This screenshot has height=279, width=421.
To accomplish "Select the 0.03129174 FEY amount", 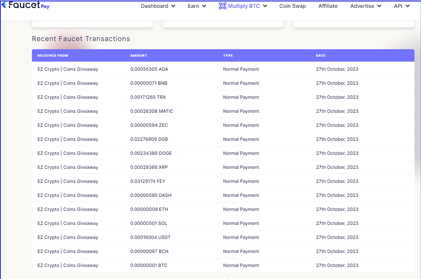I will 148,181.
